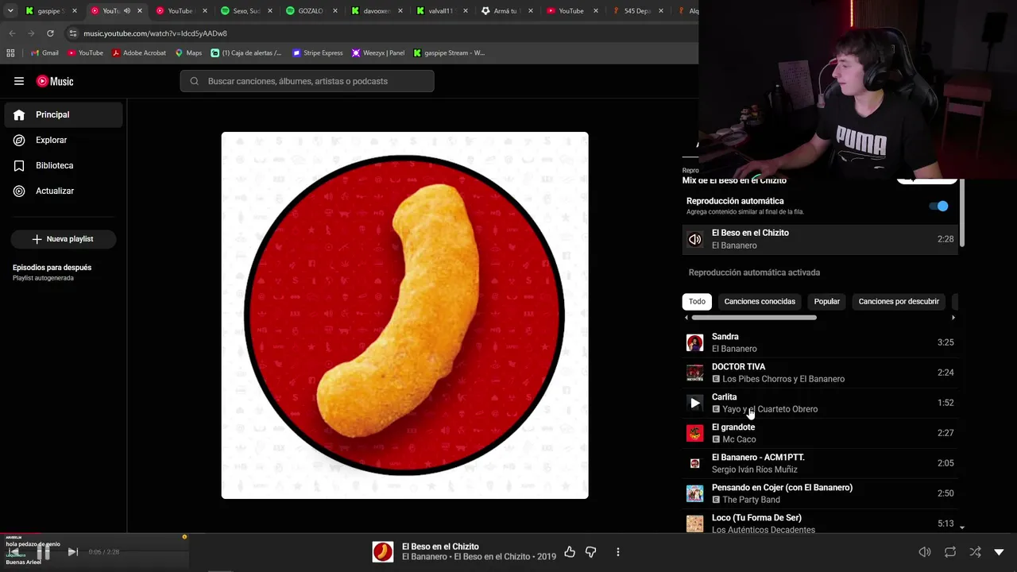Click the play button on Carlita
The image size is (1017, 572).
[695, 403]
